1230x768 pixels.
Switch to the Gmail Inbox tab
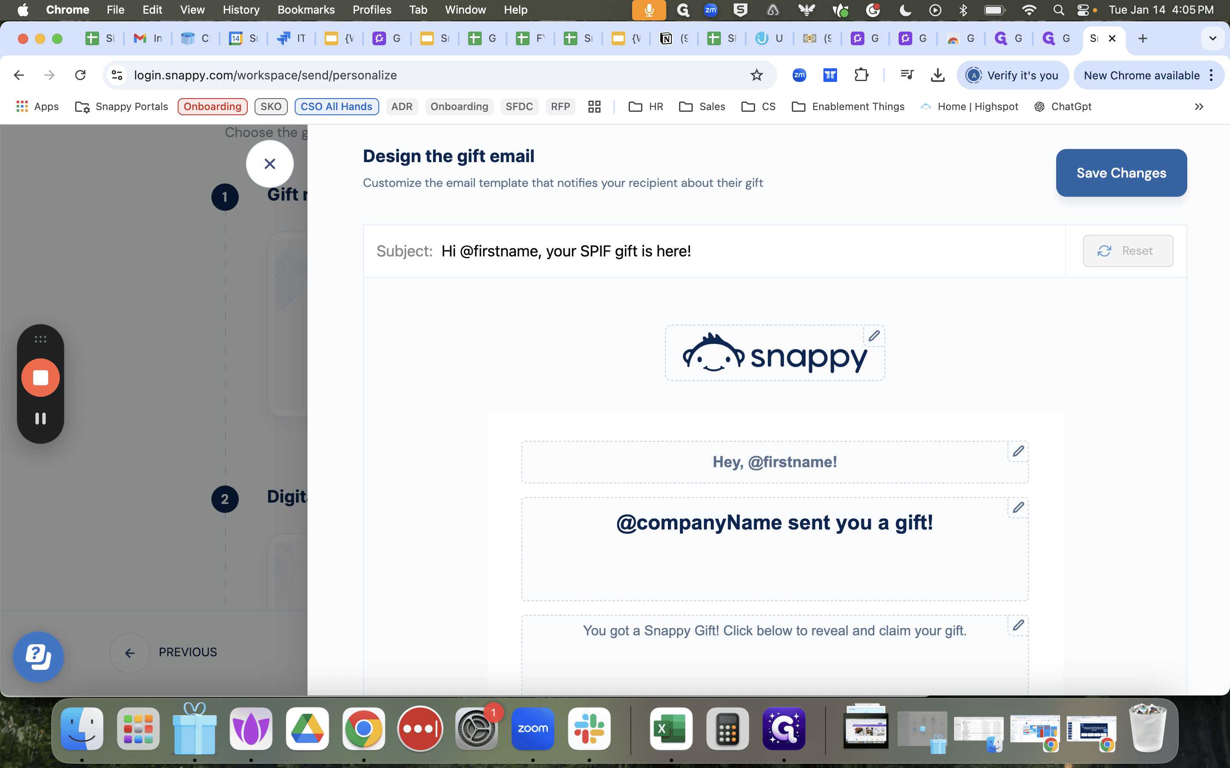coord(147,38)
